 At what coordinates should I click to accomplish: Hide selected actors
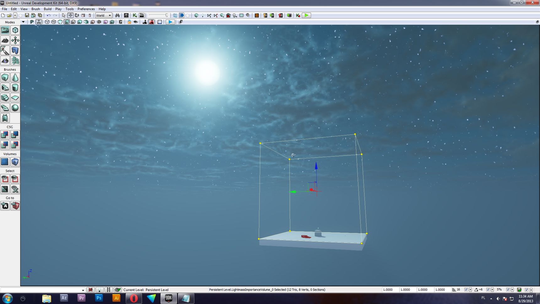tap(15, 179)
